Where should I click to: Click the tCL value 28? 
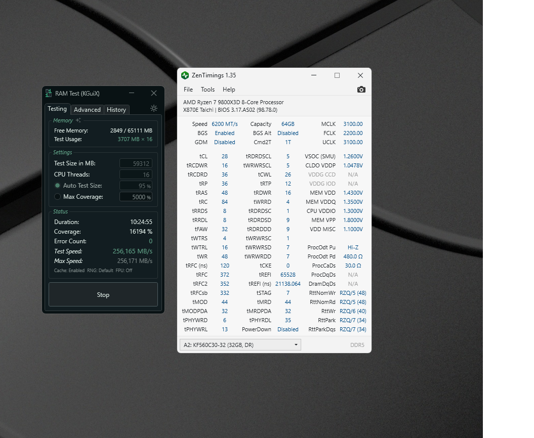point(225,156)
